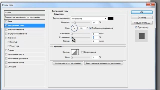Click the style preview thumbnail square

142,36
